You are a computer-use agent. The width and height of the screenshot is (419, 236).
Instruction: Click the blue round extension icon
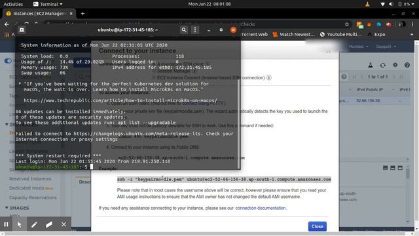coord(378,24)
